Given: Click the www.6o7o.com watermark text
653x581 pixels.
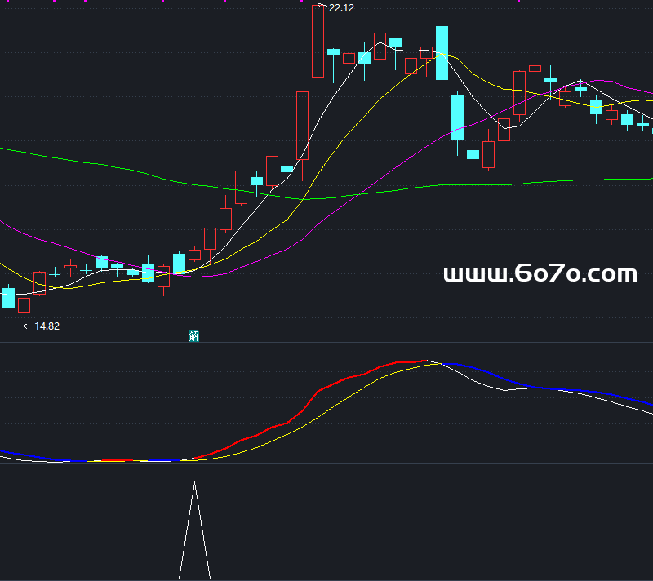Looking at the screenshot, I should (x=540, y=274).
